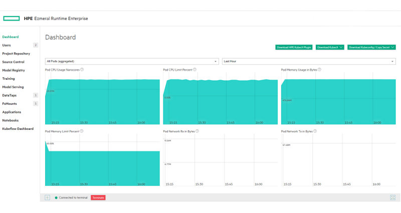Click help icon beside Pod Network Rx in Bytes
Viewport: 401px width, 213px height.
197,131
